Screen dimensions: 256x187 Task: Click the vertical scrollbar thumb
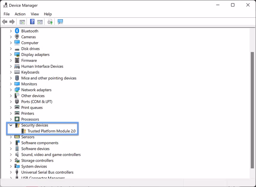point(252,110)
